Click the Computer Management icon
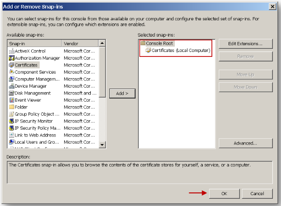 tap(11, 79)
